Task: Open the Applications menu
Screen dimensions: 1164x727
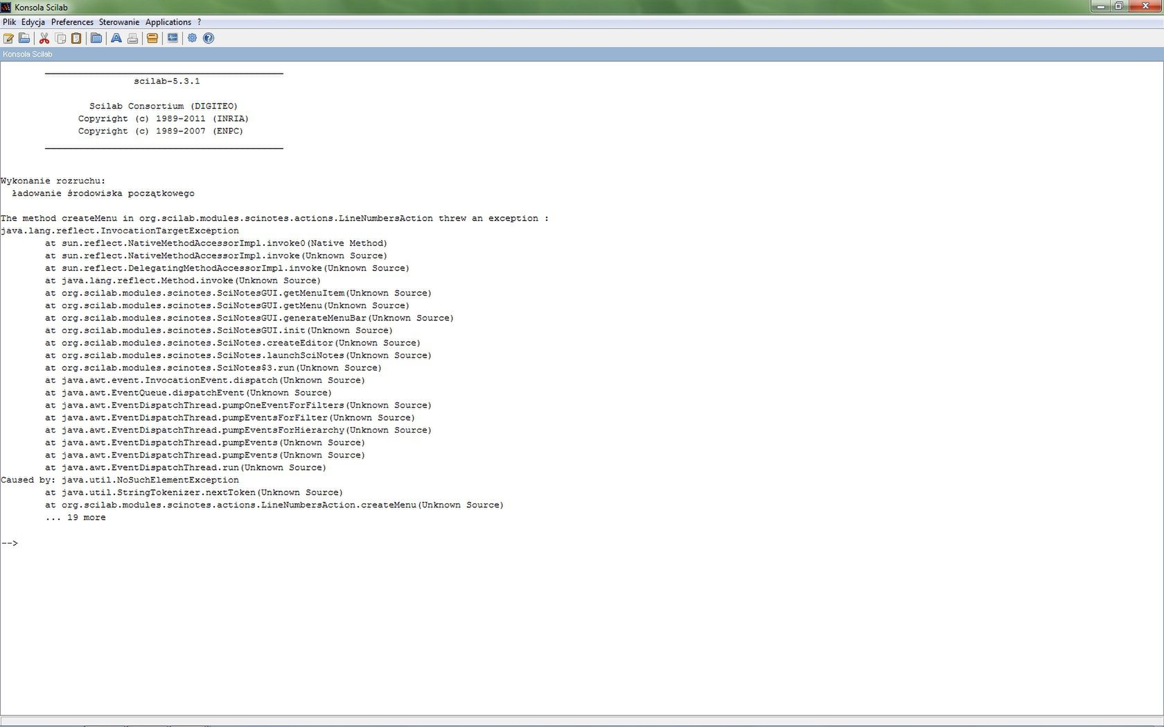Action: (168, 22)
